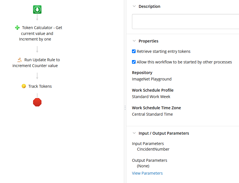Select the Track Tokens activity label
239x183 pixels.
(40, 86)
